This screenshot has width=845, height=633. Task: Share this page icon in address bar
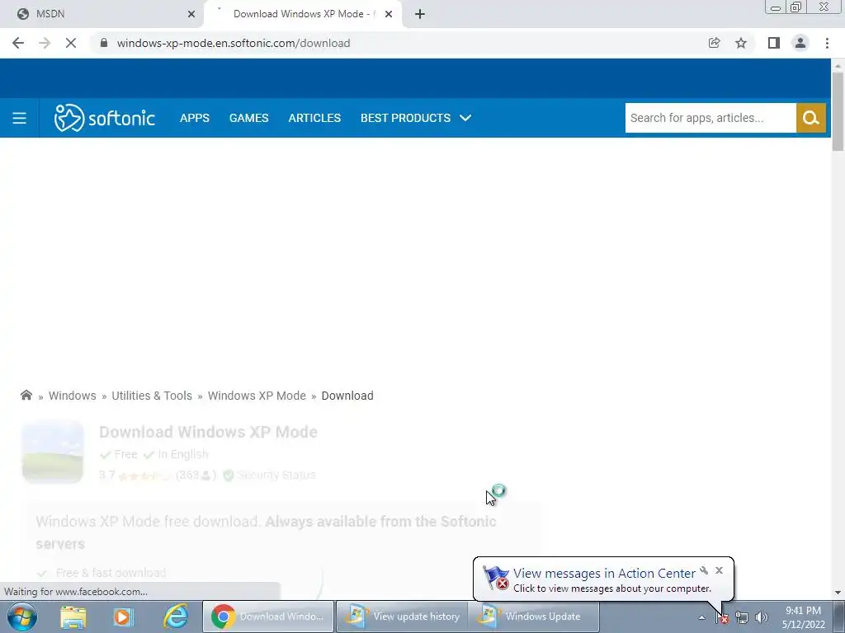(x=714, y=43)
